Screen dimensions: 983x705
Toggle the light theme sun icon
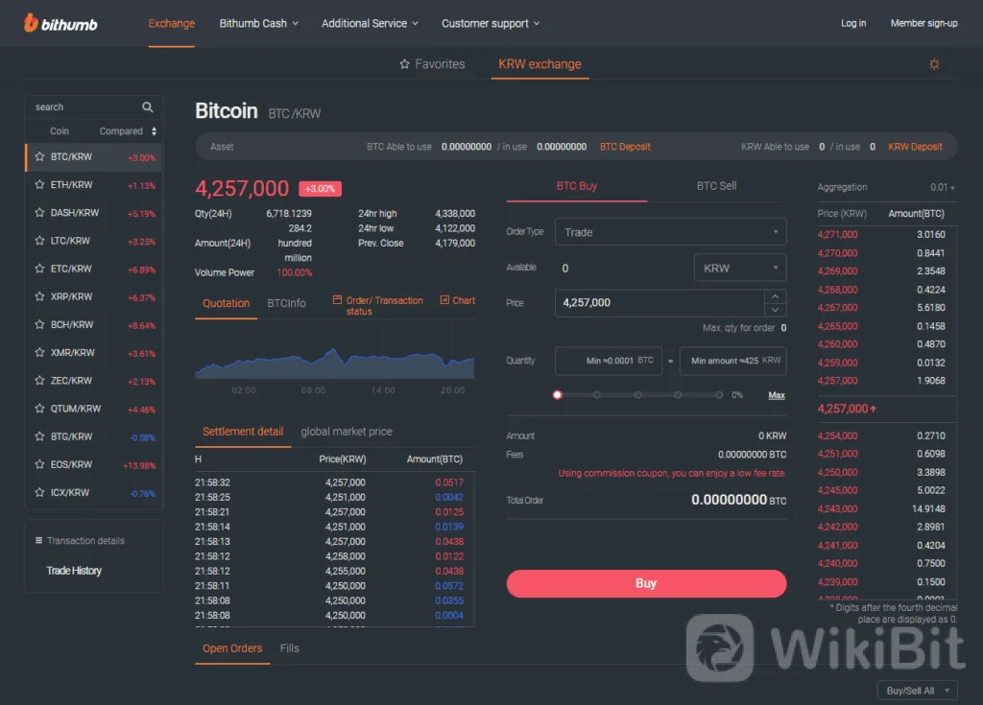pyautogui.click(x=934, y=64)
